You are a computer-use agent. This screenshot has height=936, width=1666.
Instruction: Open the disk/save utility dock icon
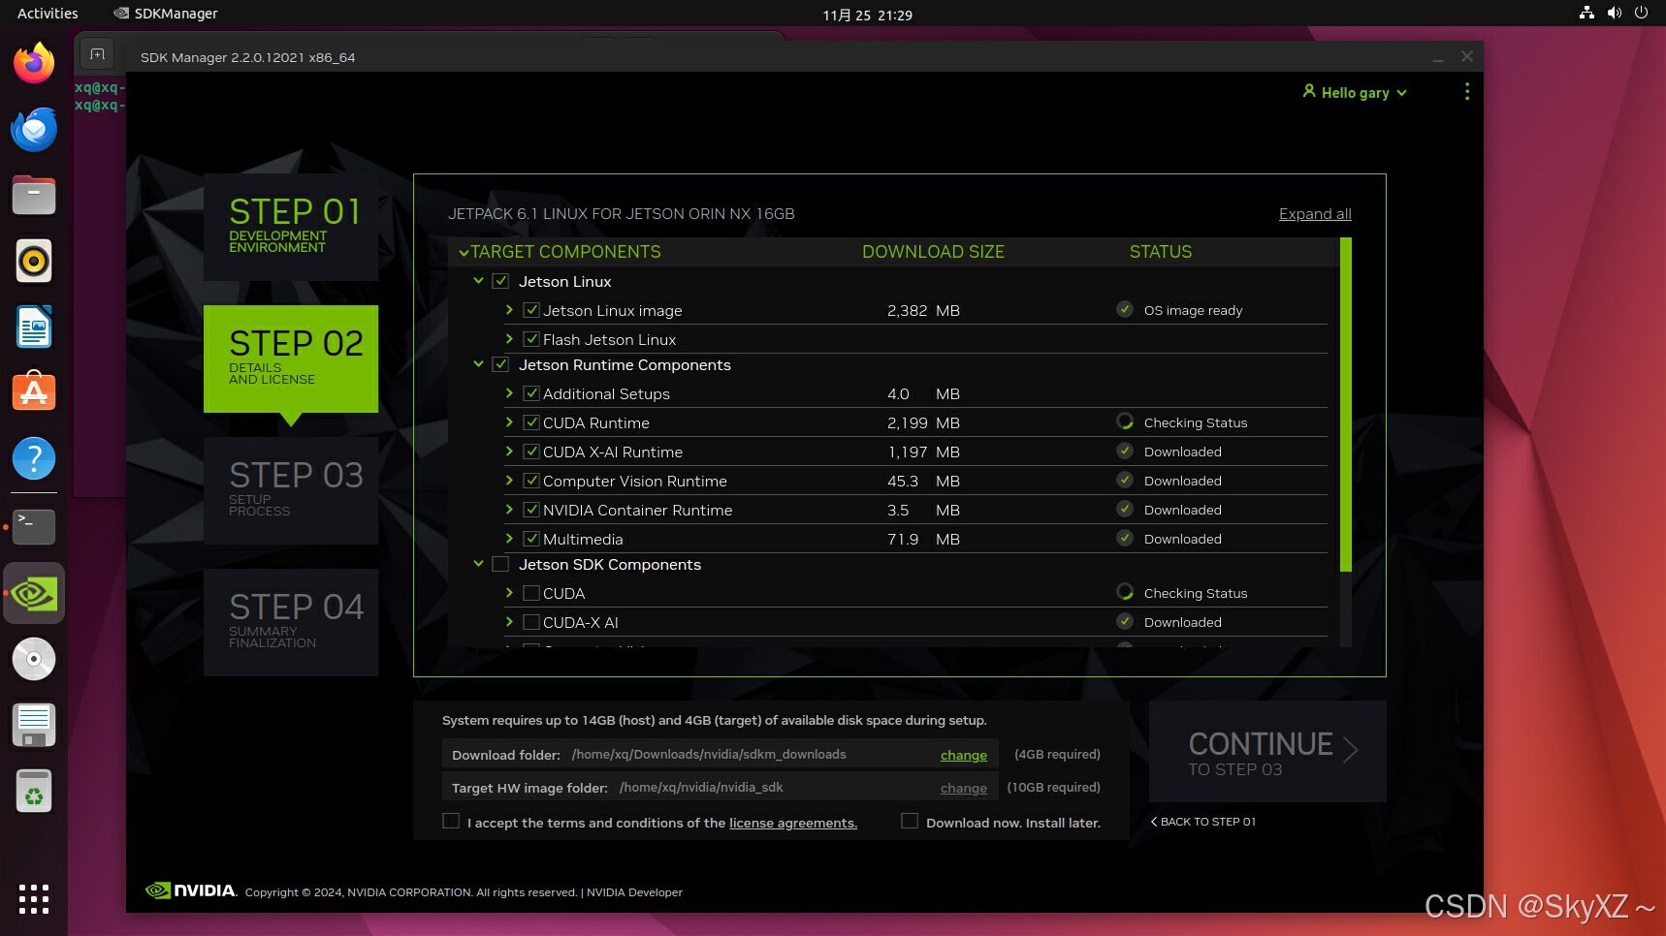(x=34, y=725)
